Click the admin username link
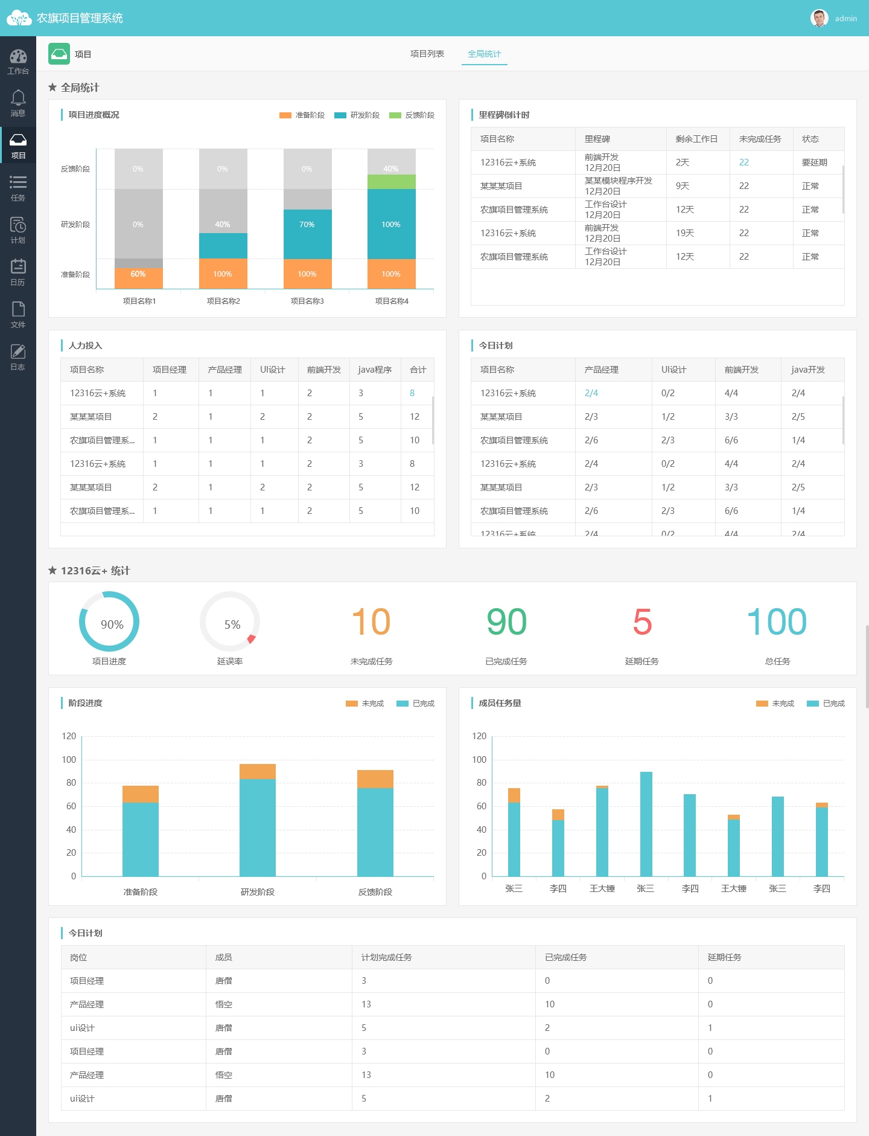 click(x=845, y=19)
